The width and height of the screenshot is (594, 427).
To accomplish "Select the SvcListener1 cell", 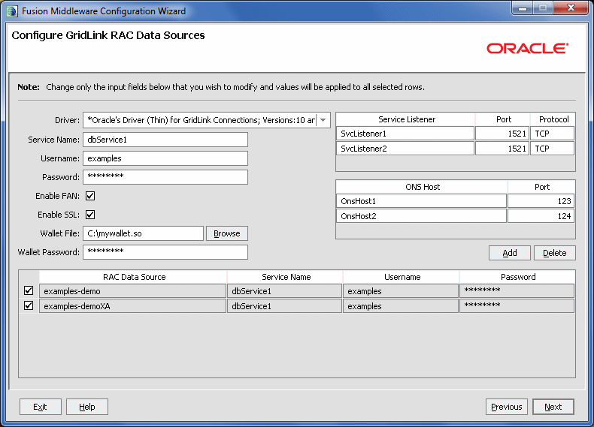I will [405, 134].
